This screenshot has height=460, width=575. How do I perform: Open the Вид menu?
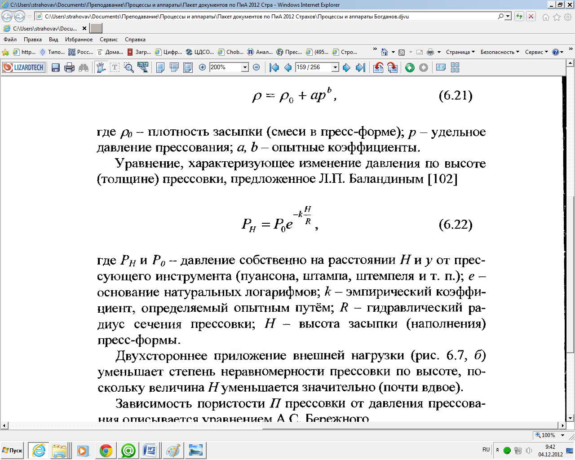pos(53,40)
